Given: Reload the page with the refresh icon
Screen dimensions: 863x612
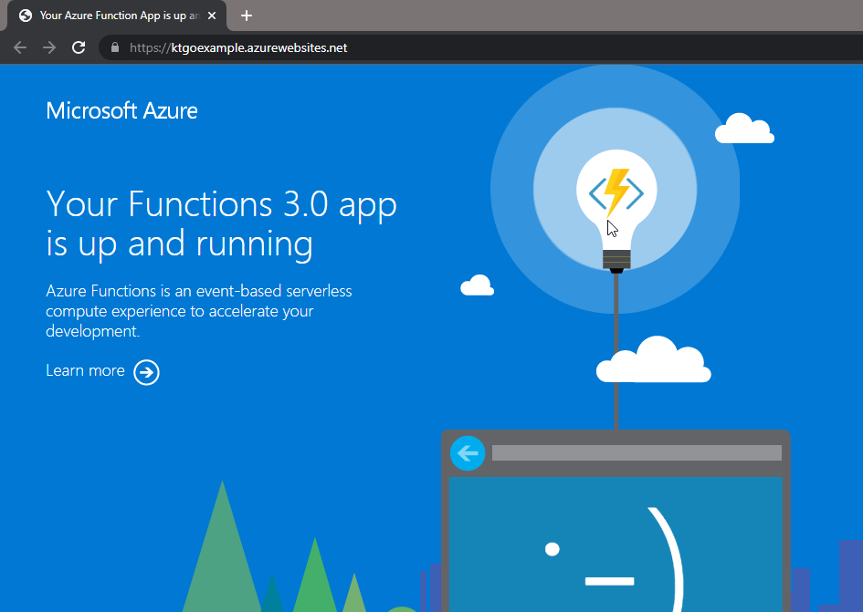Looking at the screenshot, I should [79, 47].
